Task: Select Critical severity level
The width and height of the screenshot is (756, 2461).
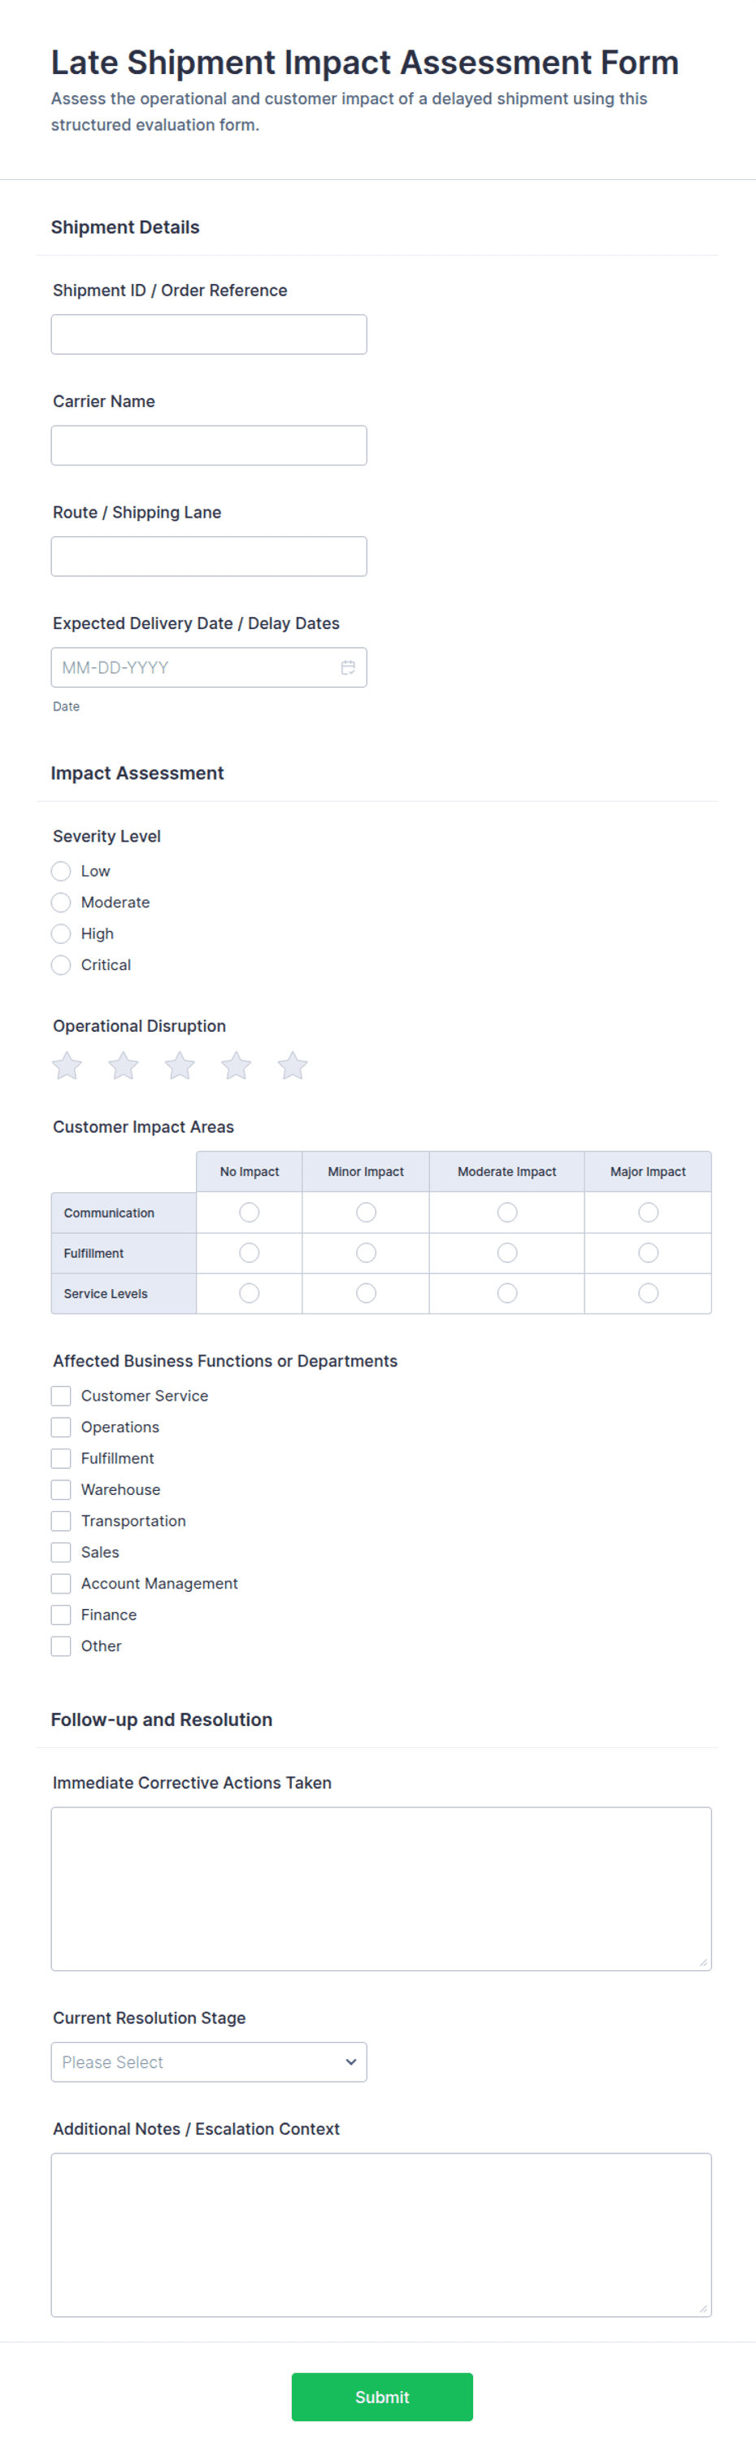Action: [61, 965]
